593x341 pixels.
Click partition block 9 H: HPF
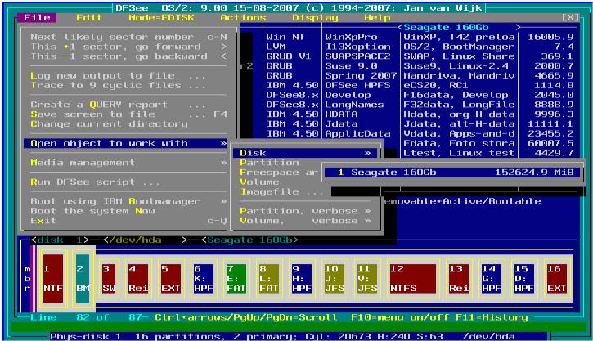[302, 279]
